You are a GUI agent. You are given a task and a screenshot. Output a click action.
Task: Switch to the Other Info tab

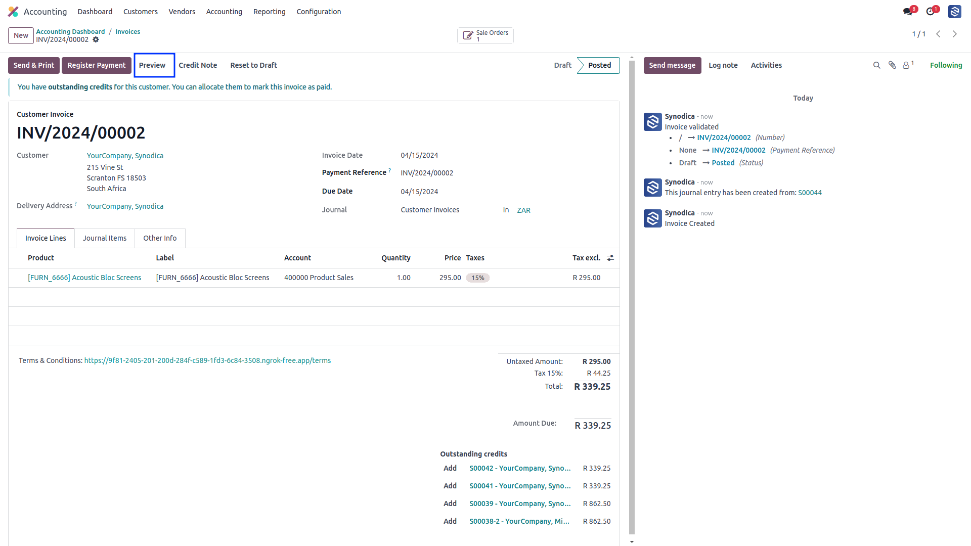[160, 238]
